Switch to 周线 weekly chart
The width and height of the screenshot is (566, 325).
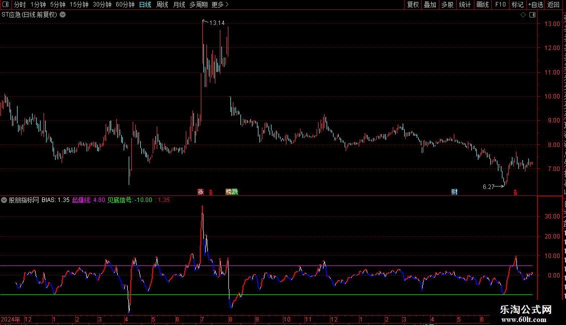pyautogui.click(x=162, y=4)
